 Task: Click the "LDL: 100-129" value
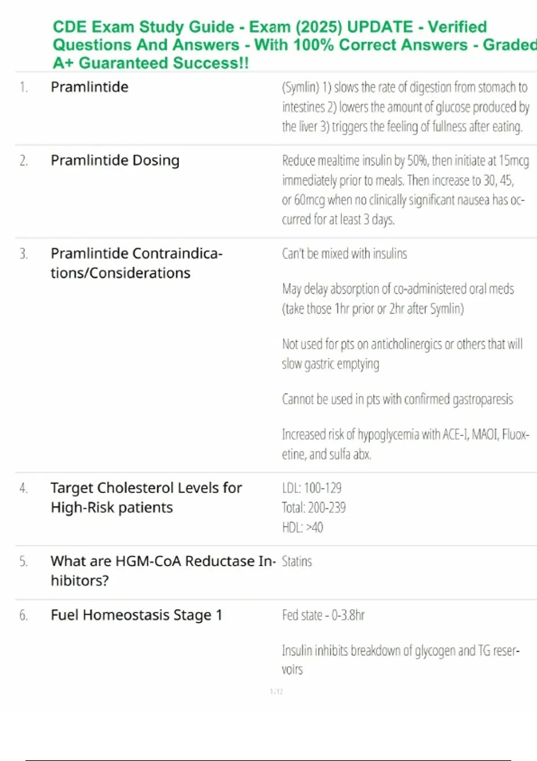point(312,488)
